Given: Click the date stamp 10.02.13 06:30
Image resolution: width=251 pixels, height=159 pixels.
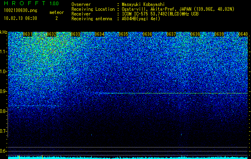Looking at the screenshot, I should (x=20, y=18).
